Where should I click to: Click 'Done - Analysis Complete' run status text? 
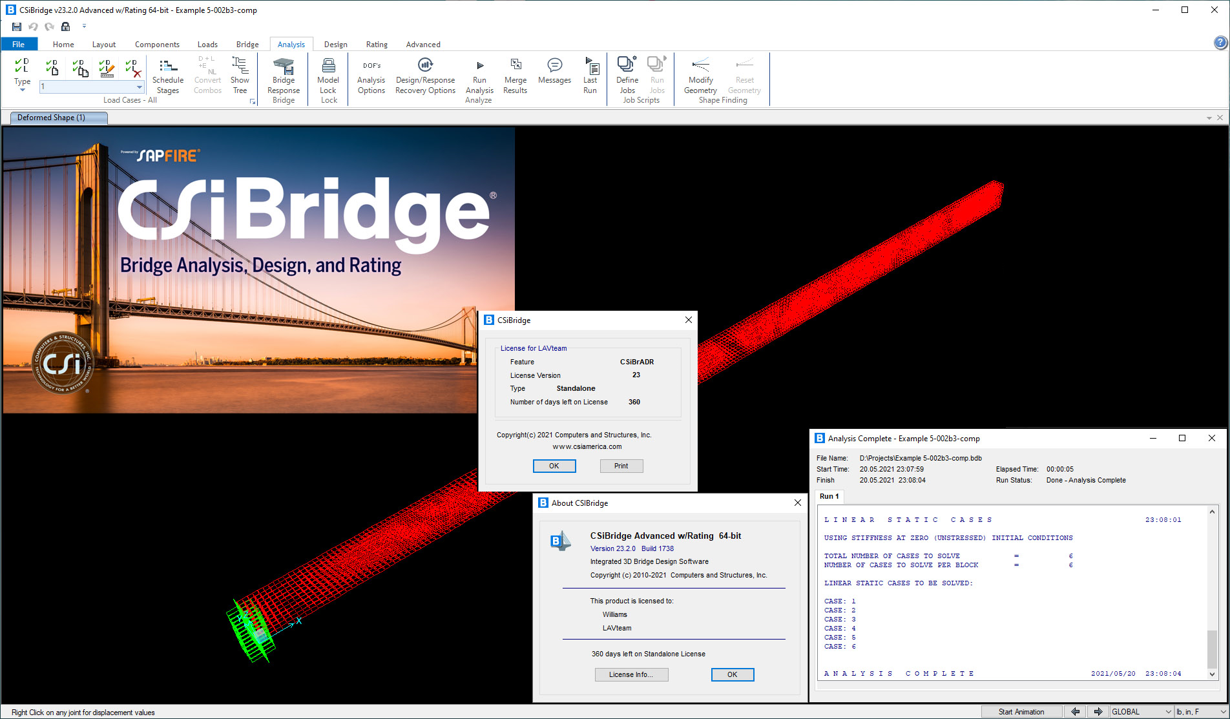click(1086, 480)
